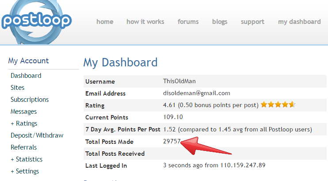Click the Email Address row label
The image size is (328, 181).
coord(105,93)
